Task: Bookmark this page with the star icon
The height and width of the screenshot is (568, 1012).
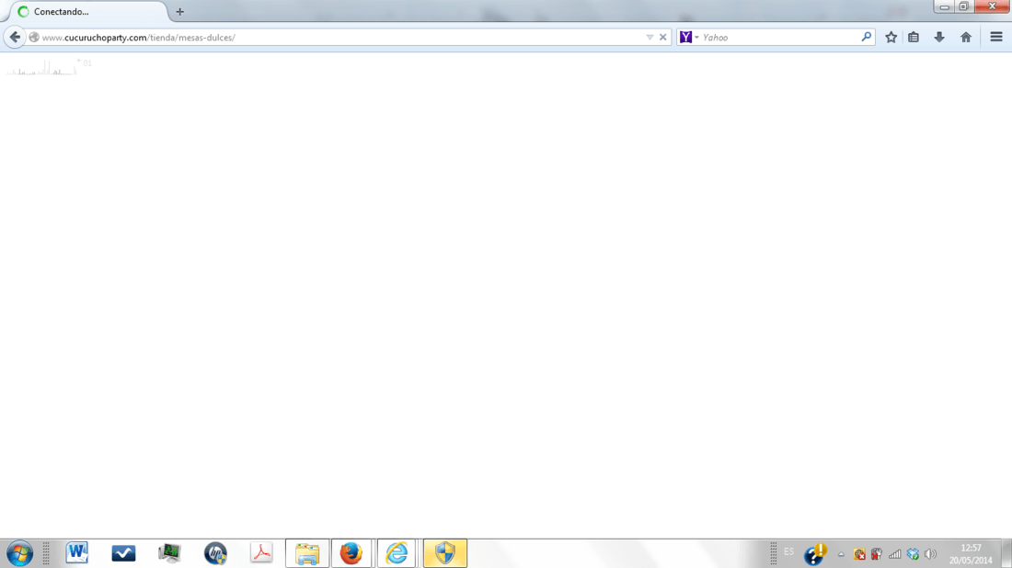Action: coord(891,38)
